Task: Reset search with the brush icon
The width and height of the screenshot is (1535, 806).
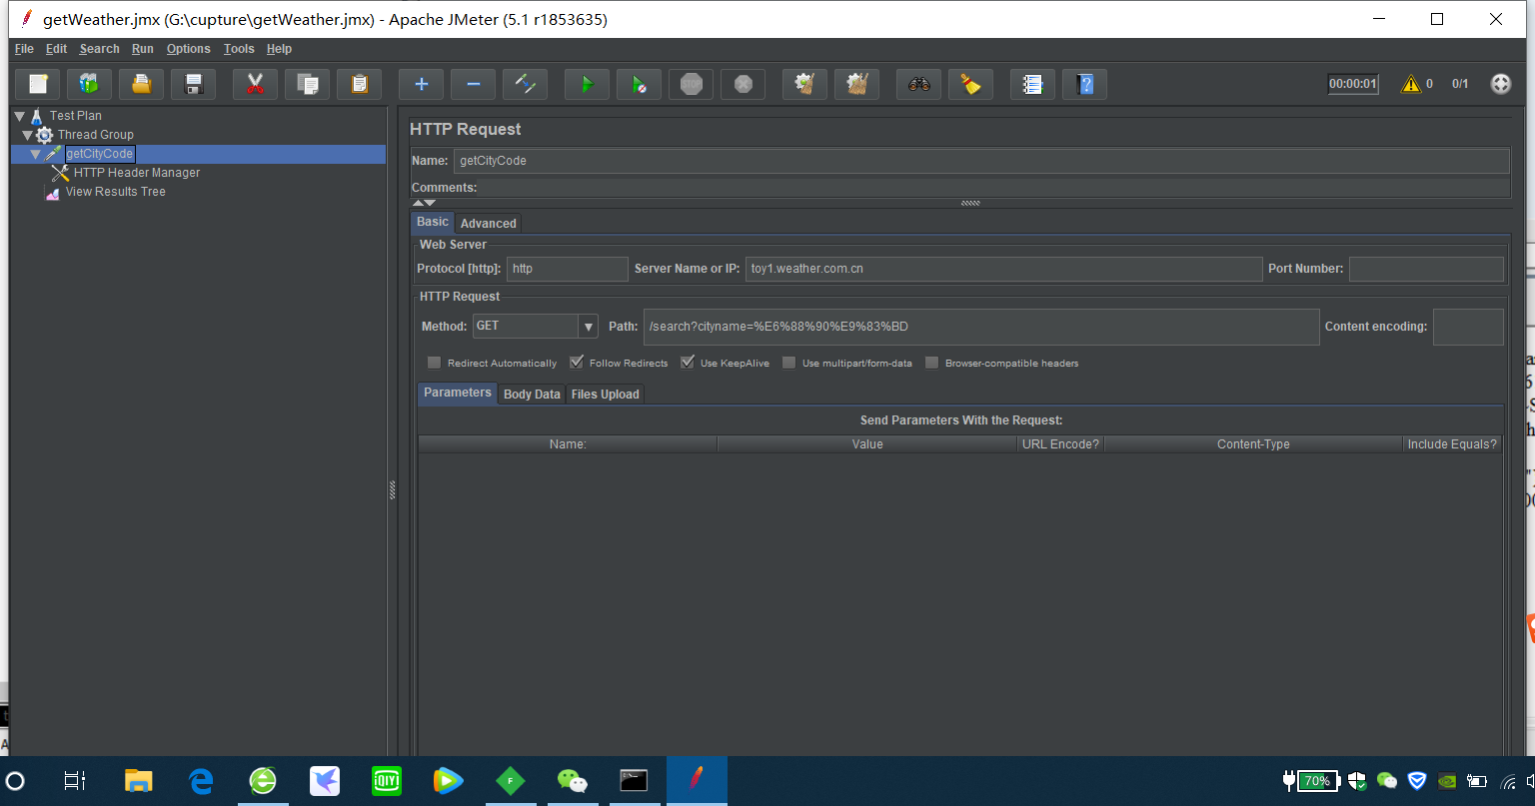Action: pyautogui.click(x=971, y=85)
